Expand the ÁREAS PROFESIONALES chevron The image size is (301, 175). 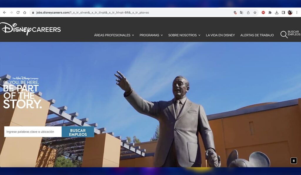(133, 35)
